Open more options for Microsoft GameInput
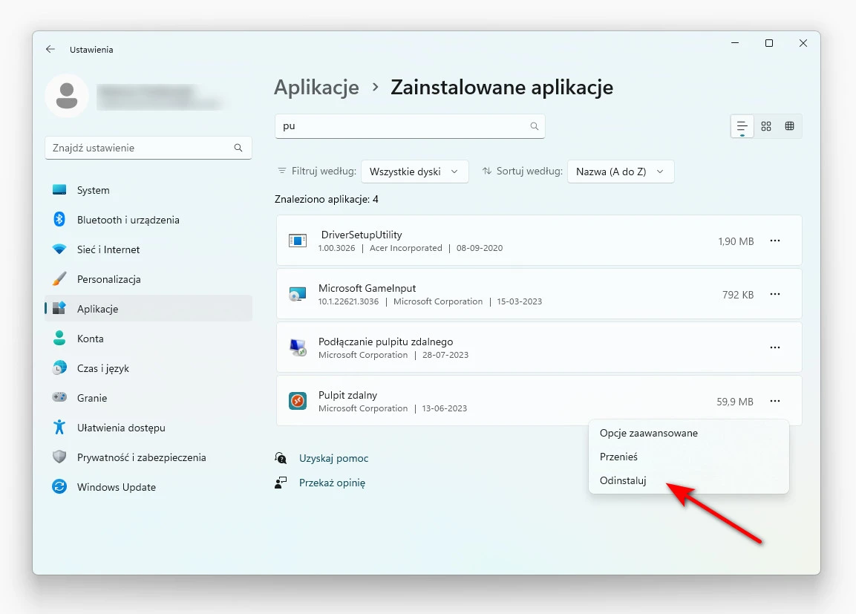 pyautogui.click(x=775, y=294)
